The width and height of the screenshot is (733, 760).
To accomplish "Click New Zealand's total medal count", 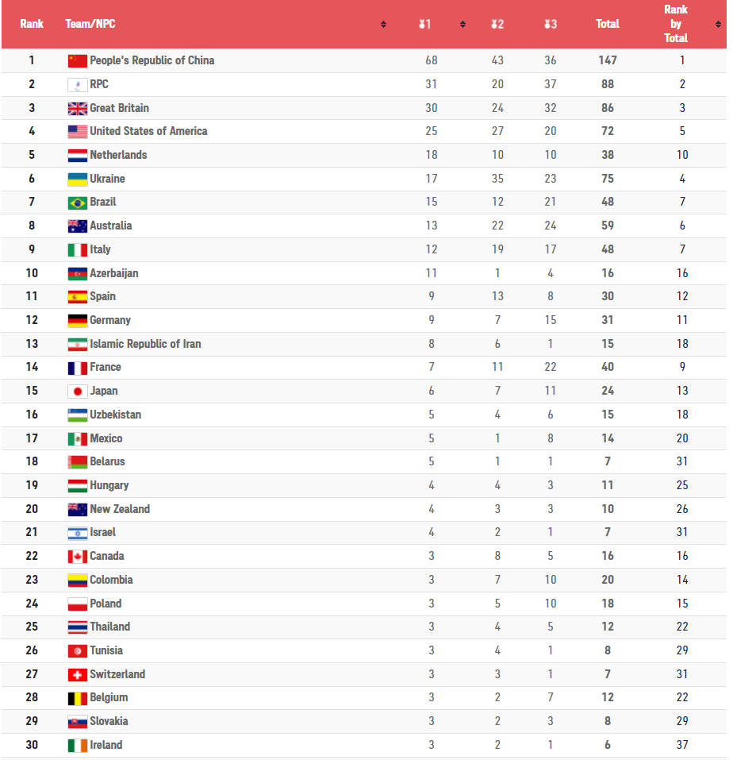I will click(608, 509).
